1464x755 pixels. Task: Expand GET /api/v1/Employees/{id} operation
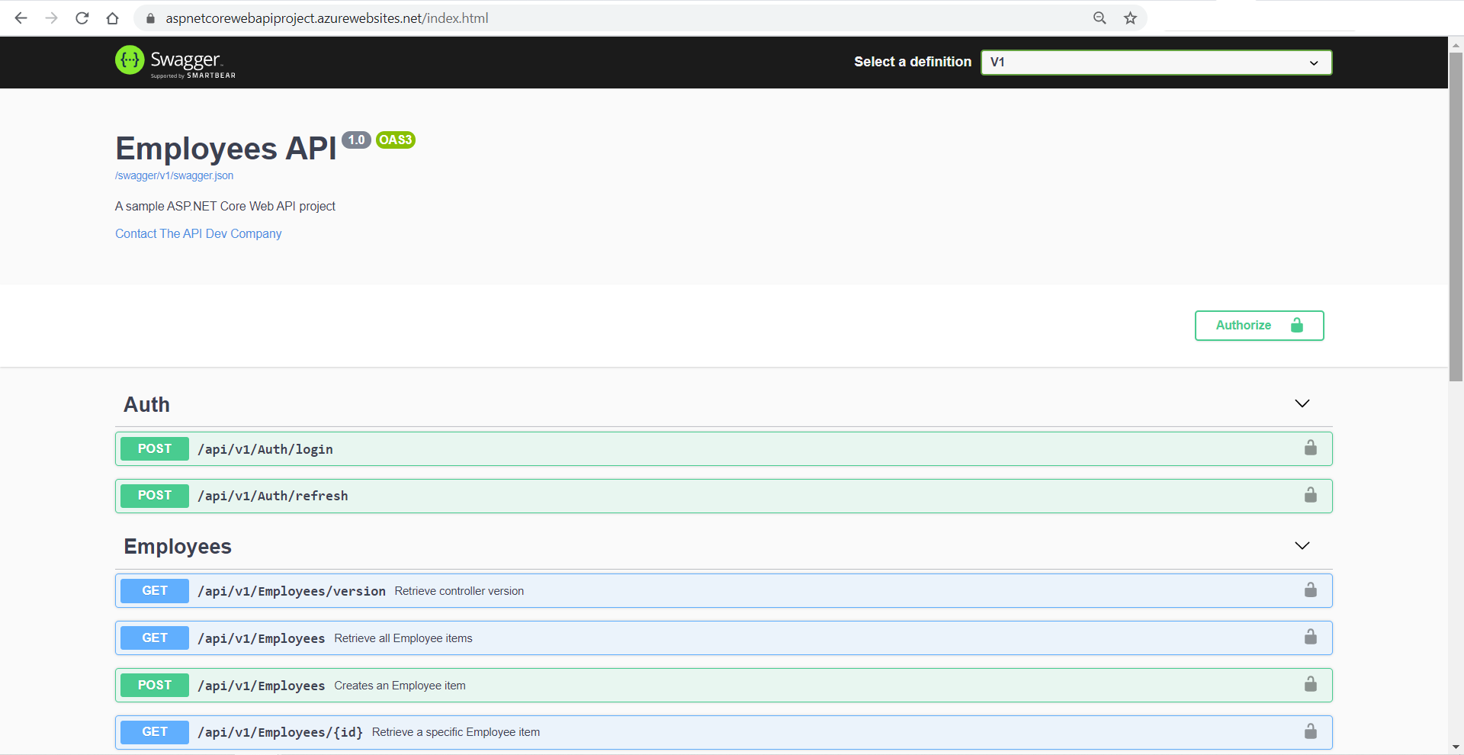[x=724, y=732]
